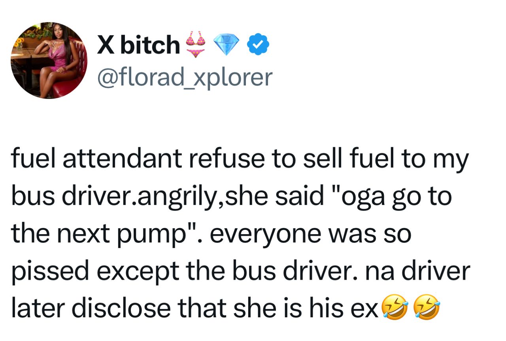Click the blue verified checkmark badge
The image size is (506, 341).
[x=258, y=44]
